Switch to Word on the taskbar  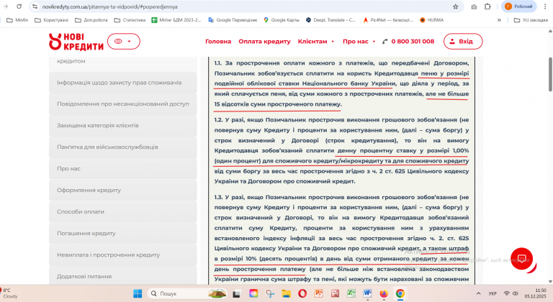pos(367,293)
